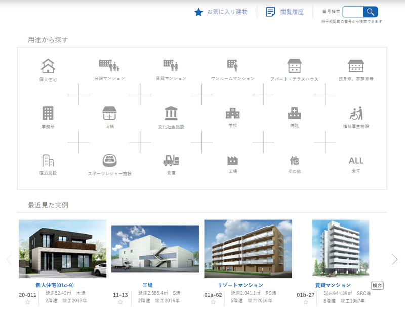Choose the 工場 factory icon
The image size is (405, 315).
232,161
